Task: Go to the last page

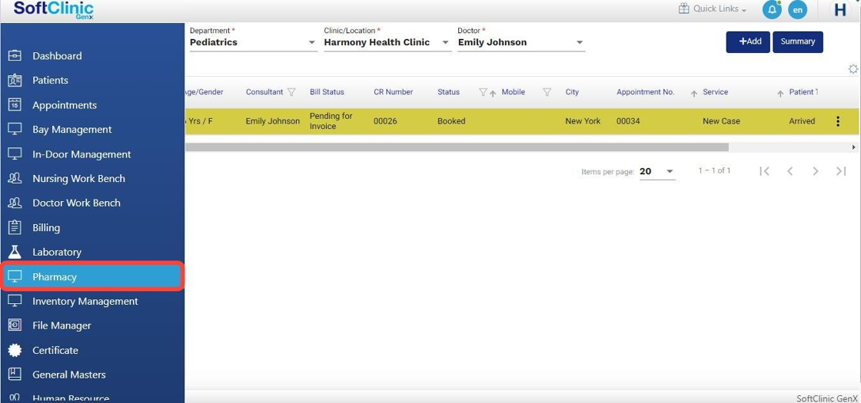Action: 841,171
